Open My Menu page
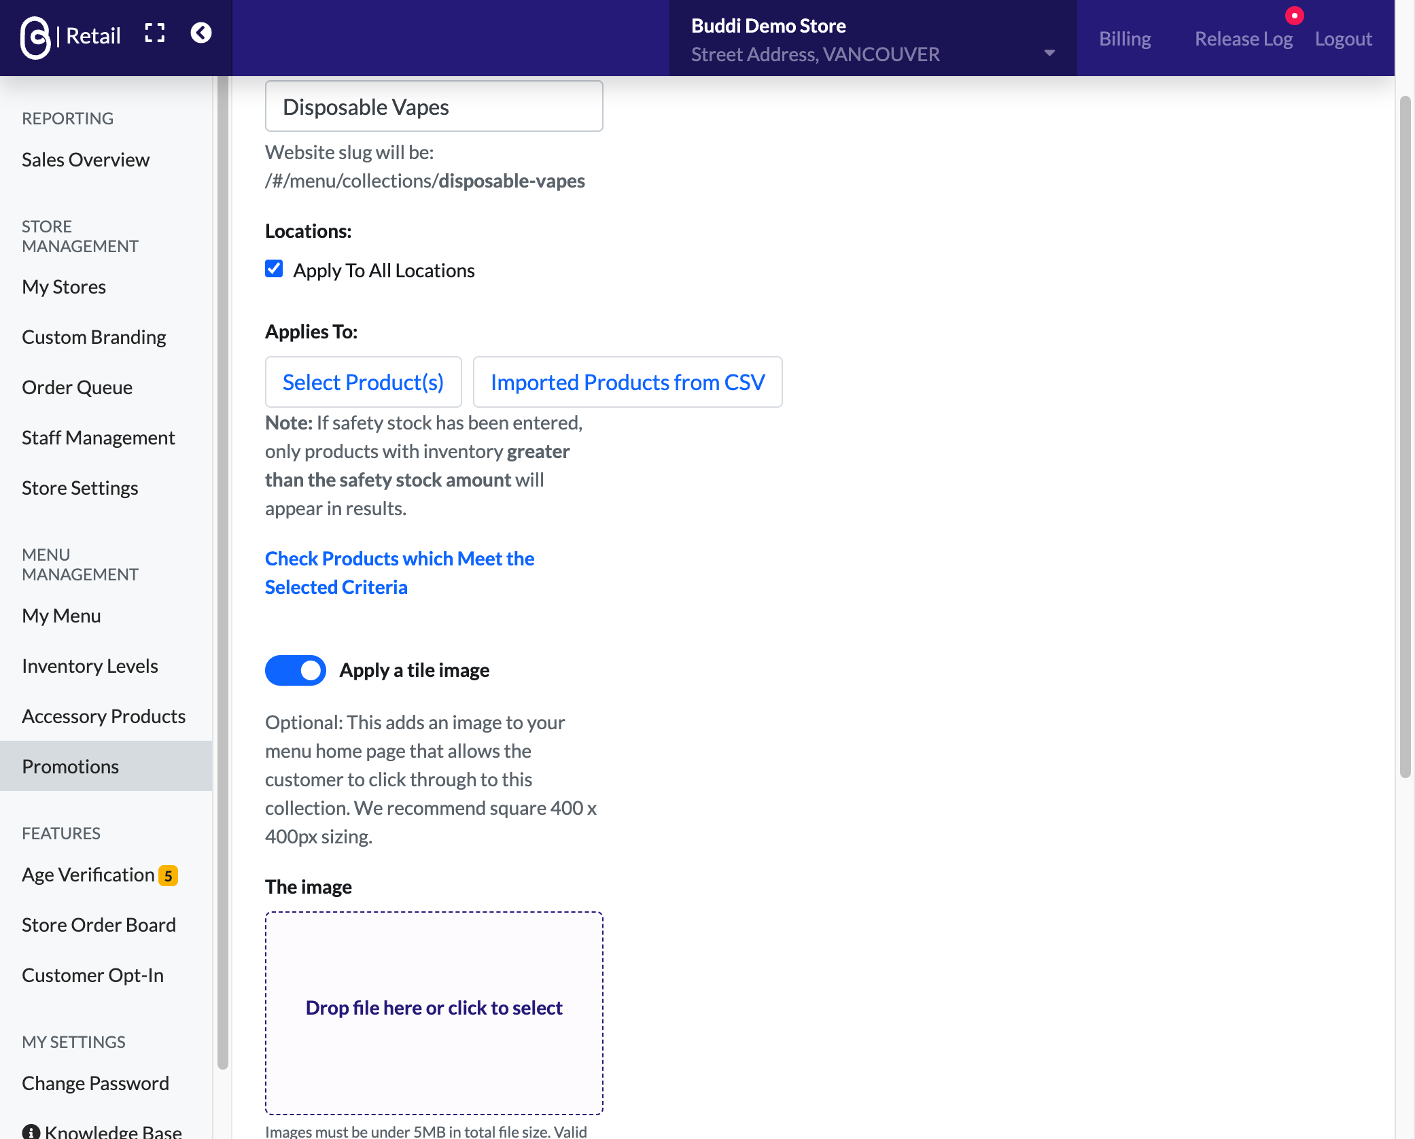1415x1139 pixels. point(61,616)
